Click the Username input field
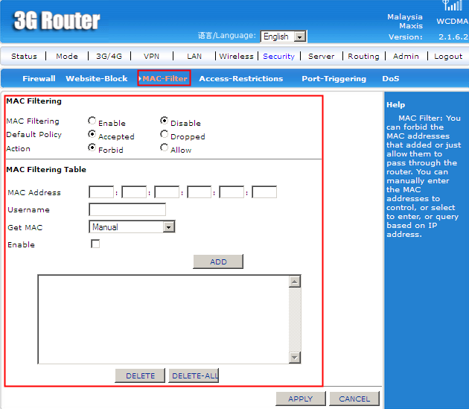Screen dimensions: 469x409 tap(127, 209)
